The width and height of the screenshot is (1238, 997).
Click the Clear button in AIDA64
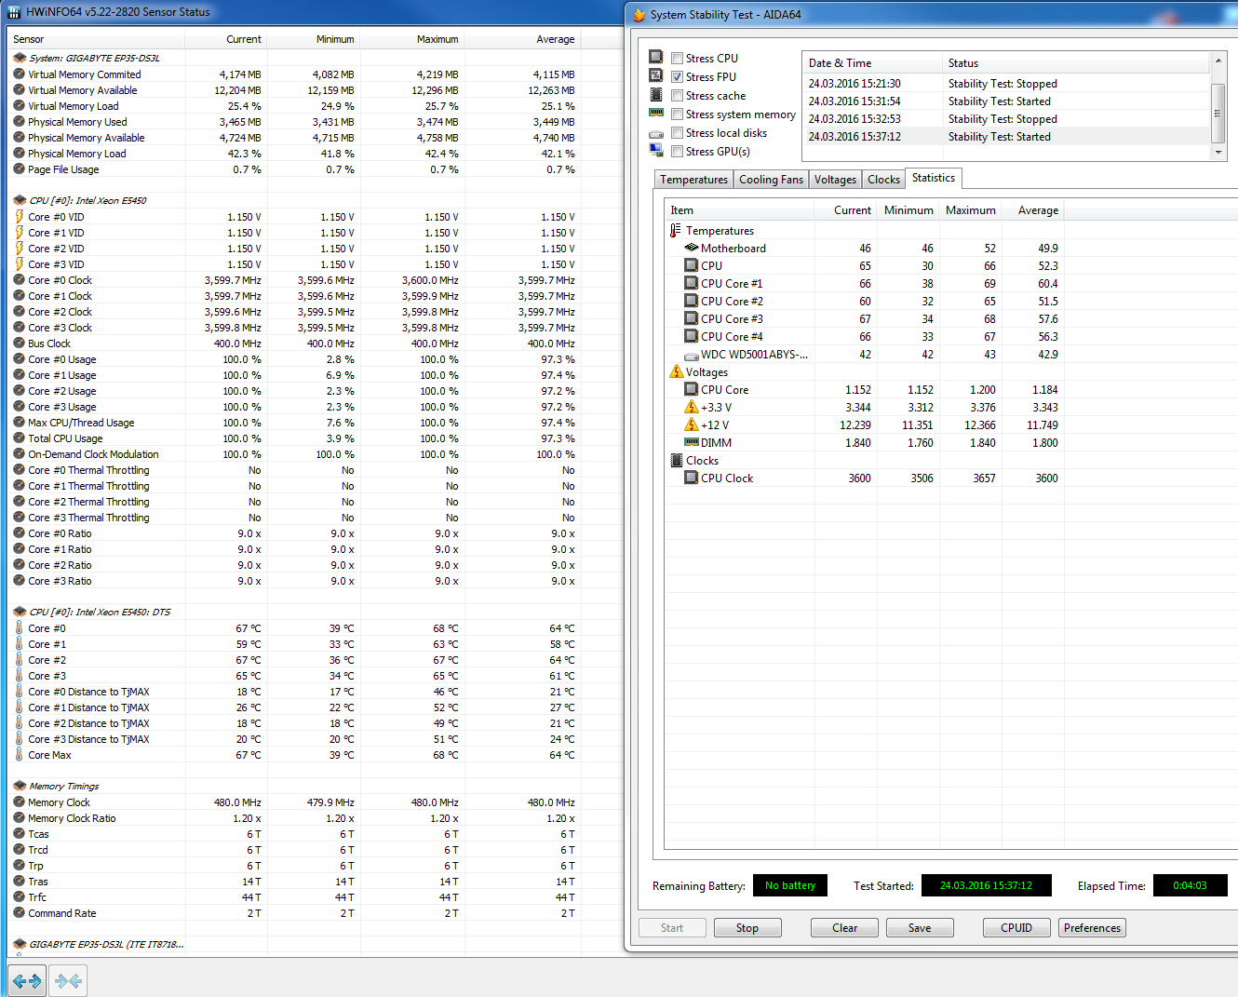pos(845,928)
